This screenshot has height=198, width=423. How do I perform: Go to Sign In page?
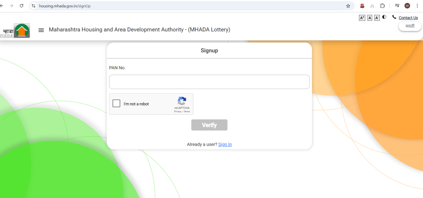coord(225,144)
